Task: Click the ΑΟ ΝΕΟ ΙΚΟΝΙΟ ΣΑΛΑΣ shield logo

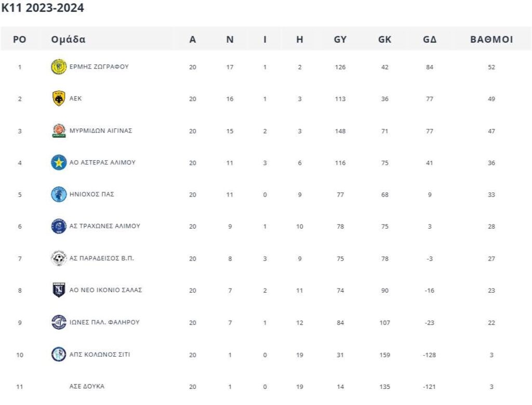Action: tap(59, 290)
